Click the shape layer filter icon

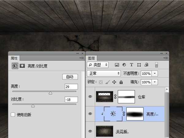click(x=139, y=65)
